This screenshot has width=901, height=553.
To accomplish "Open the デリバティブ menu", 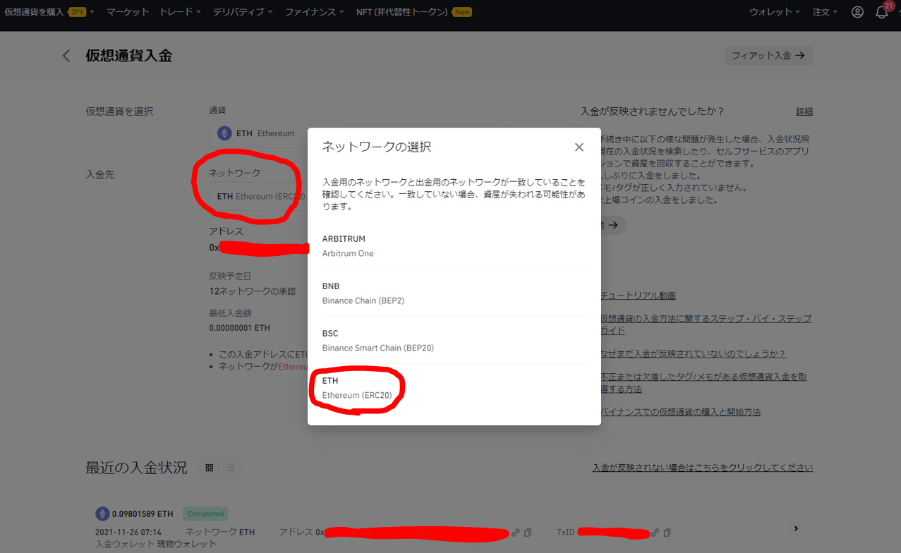I will [240, 11].
